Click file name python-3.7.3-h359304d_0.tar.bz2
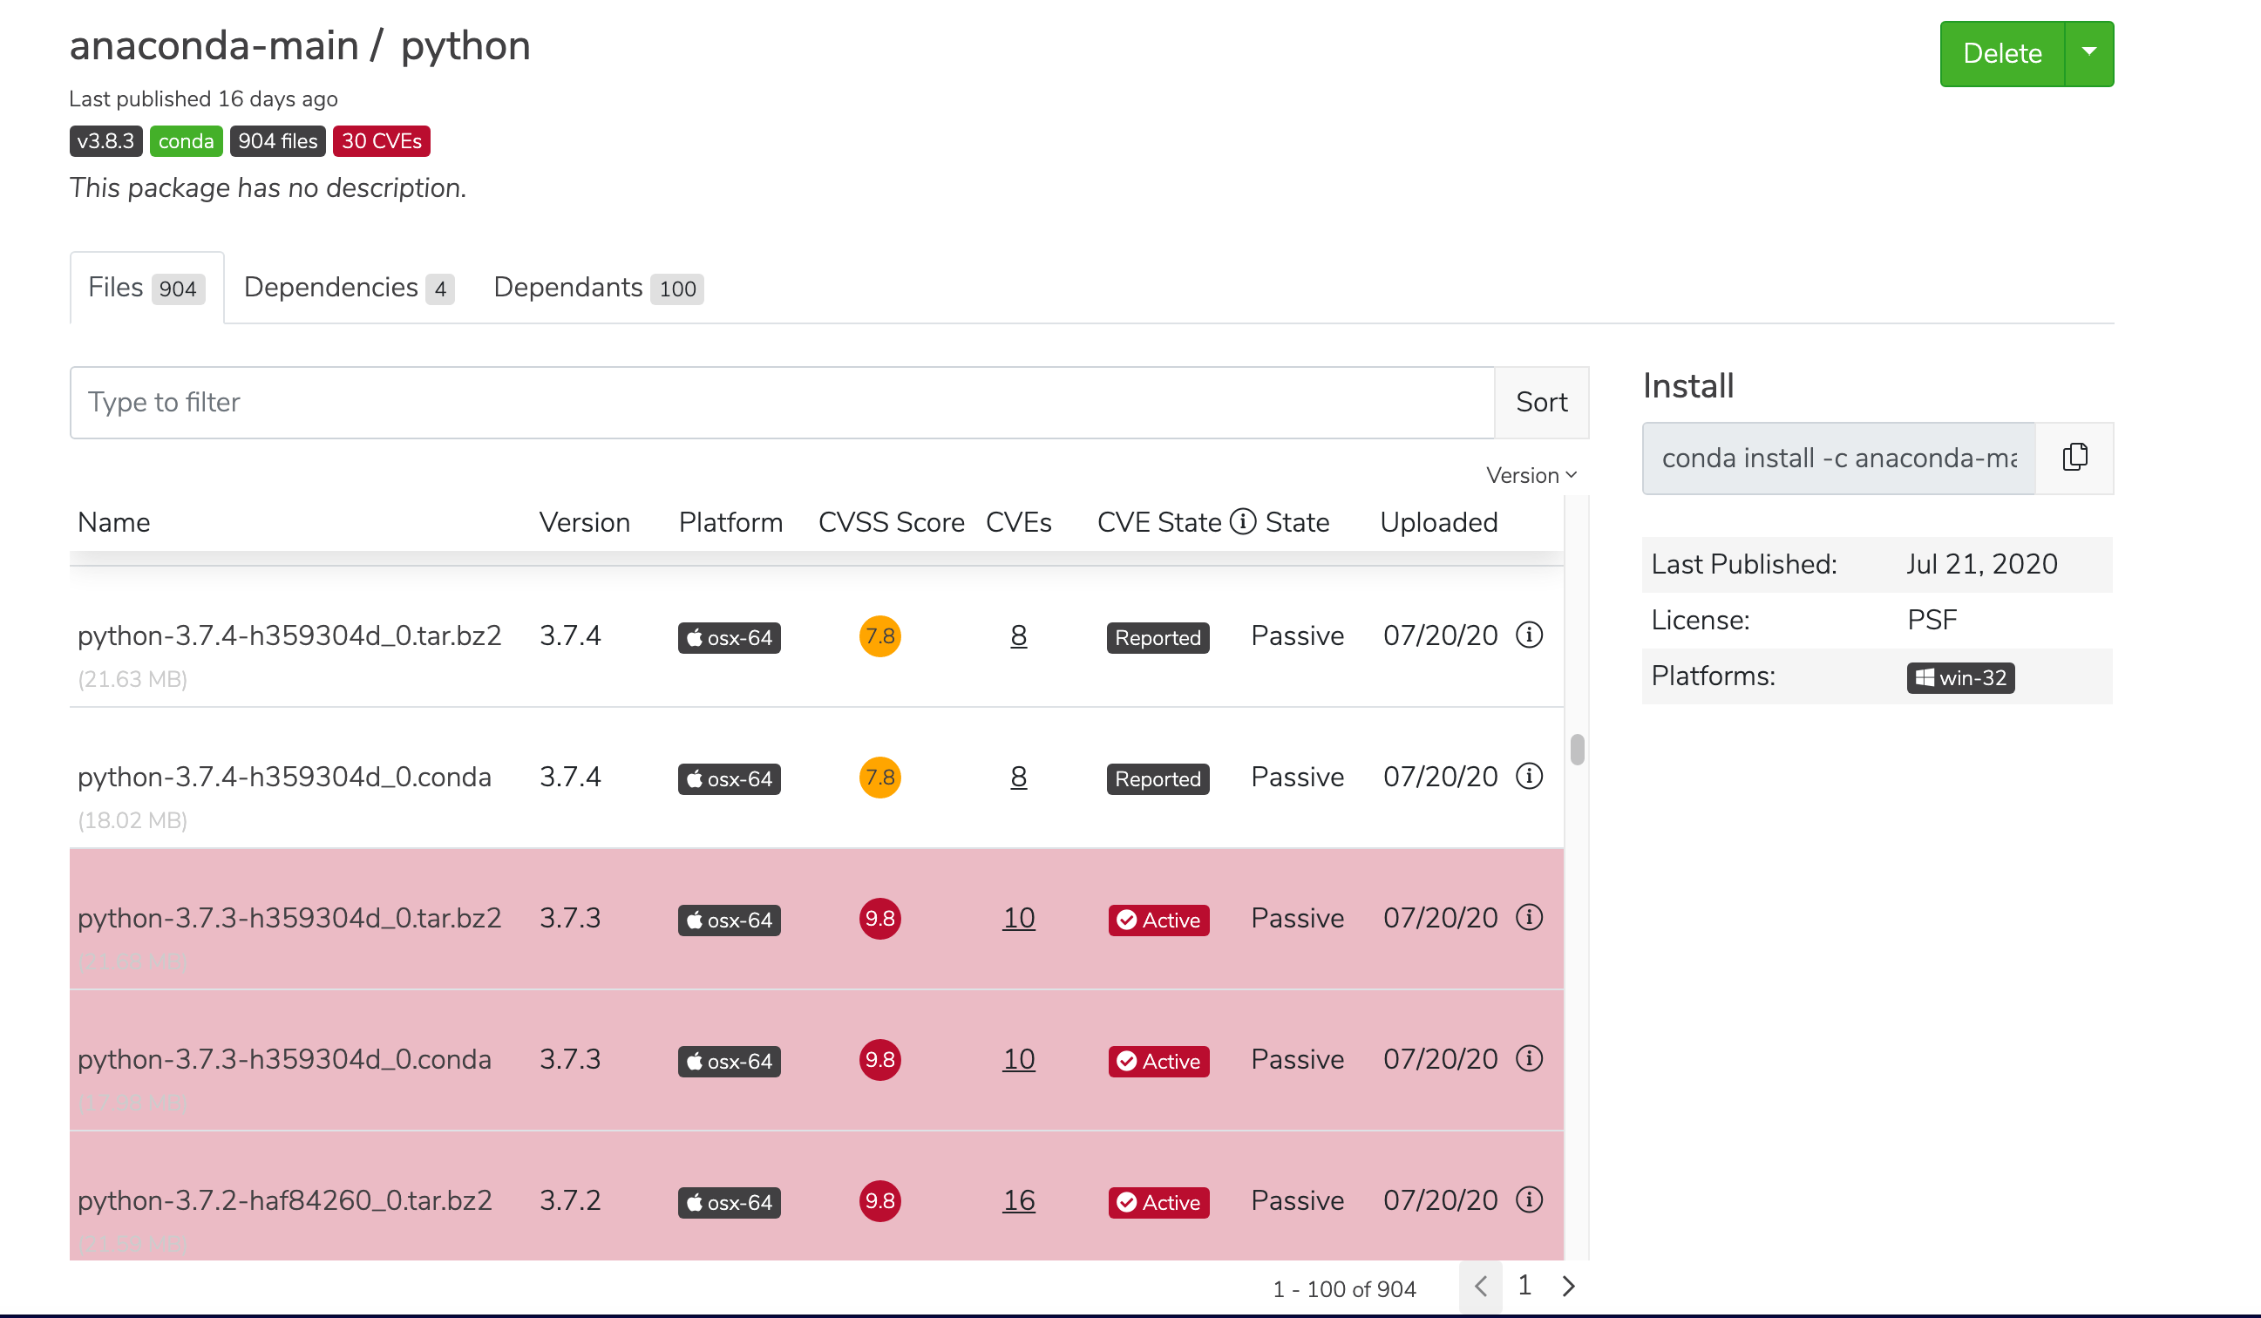This screenshot has width=2261, height=1318. click(x=289, y=917)
